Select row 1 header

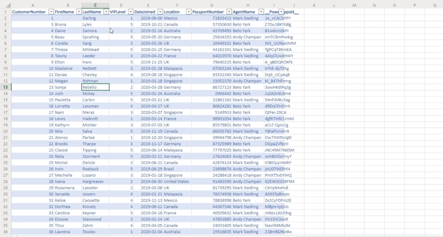(x=6, y=12)
